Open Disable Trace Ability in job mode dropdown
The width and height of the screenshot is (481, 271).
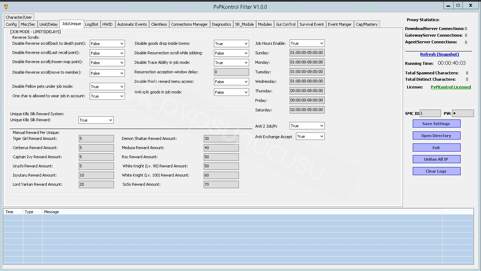pyautogui.click(x=232, y=63)
